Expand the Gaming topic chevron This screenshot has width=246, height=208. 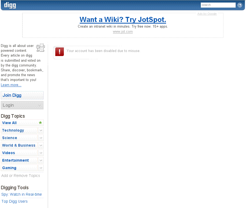tap(41, 168)
